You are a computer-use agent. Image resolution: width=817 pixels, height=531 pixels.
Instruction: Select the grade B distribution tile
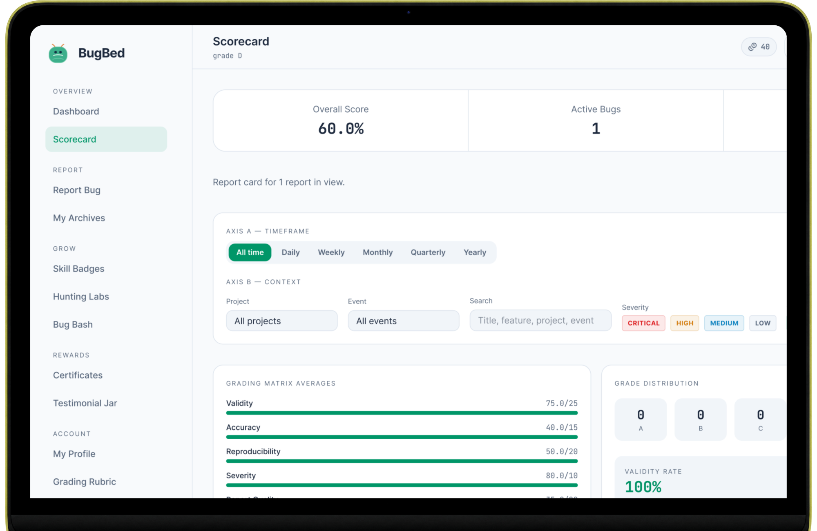tap(701, 419)
